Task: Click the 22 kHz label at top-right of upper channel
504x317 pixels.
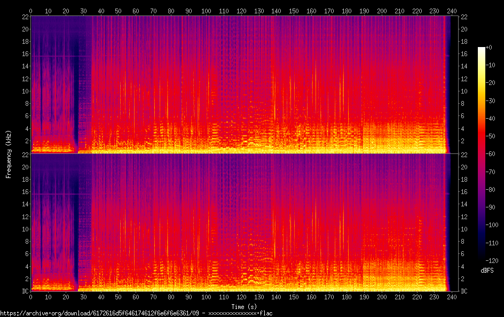Action: click(464, 17)
